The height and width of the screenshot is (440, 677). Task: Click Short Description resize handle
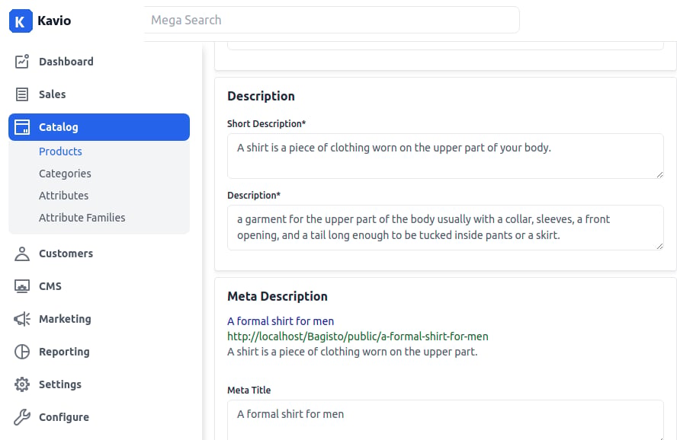(x=659, y=174)
